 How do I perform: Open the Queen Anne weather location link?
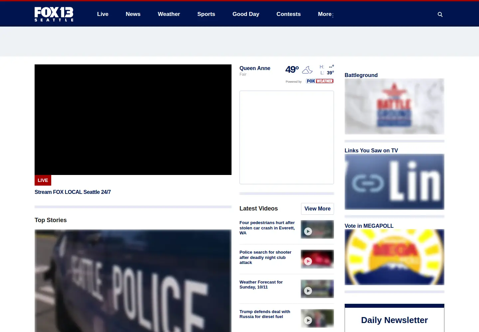255,68
